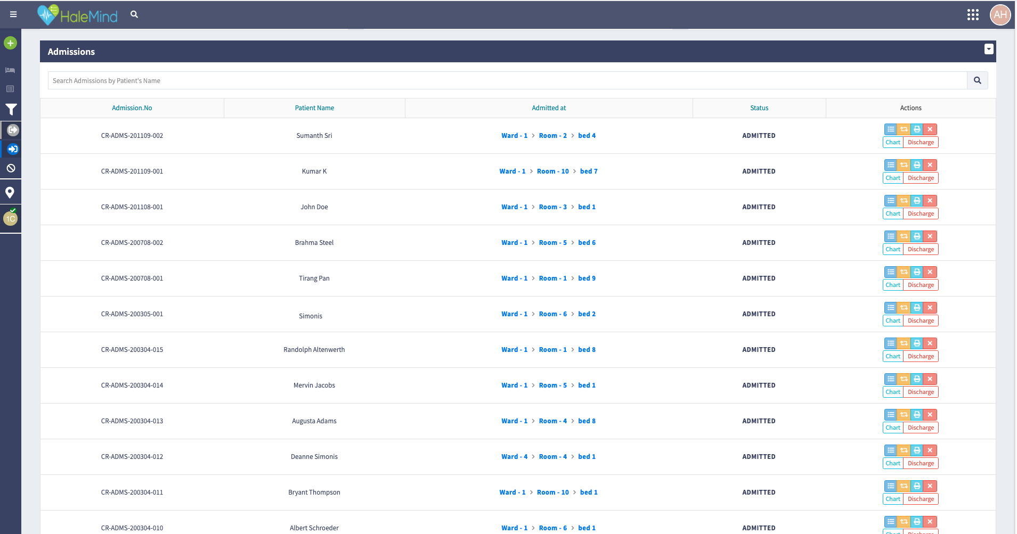The image size is (1017, 534).
Task: Open the hamburger menu in the header
Action: click(x=13, y=14)
